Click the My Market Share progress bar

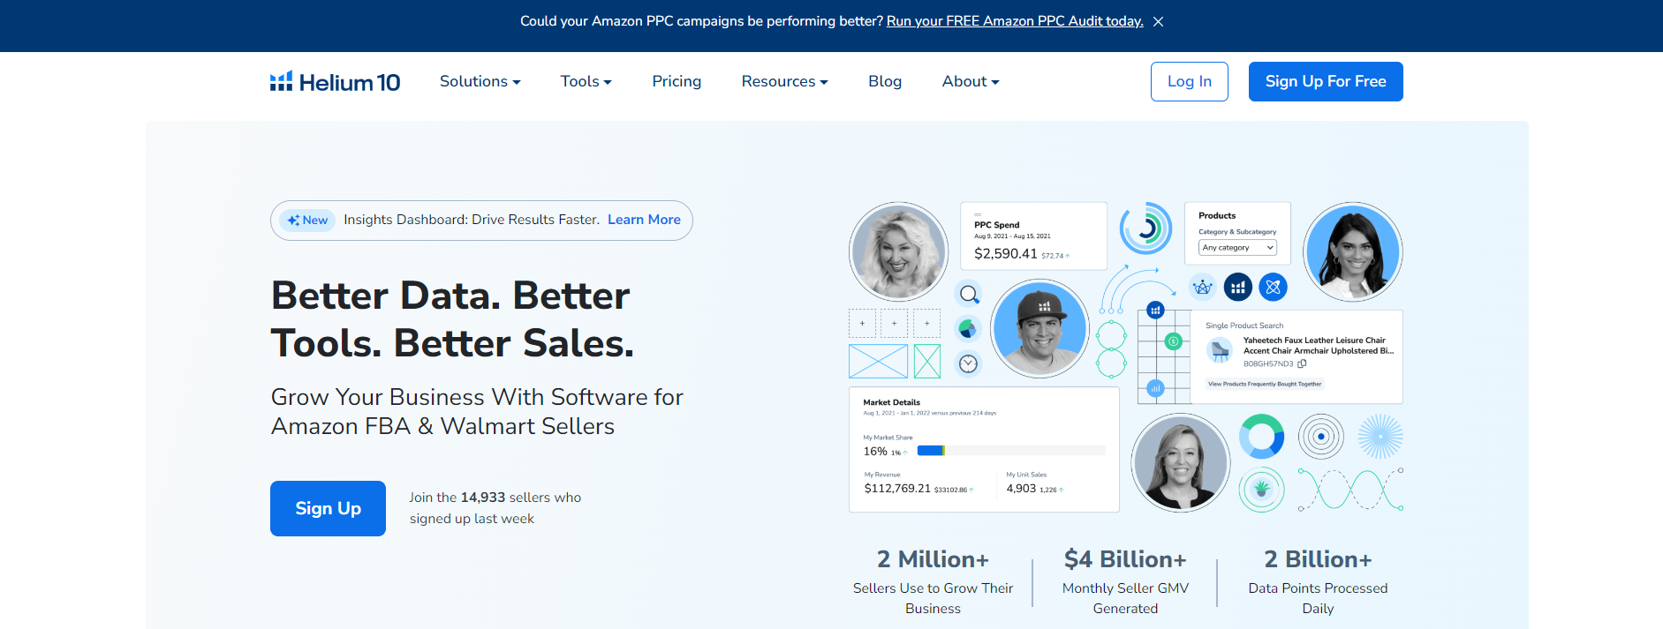[1011, 451]
